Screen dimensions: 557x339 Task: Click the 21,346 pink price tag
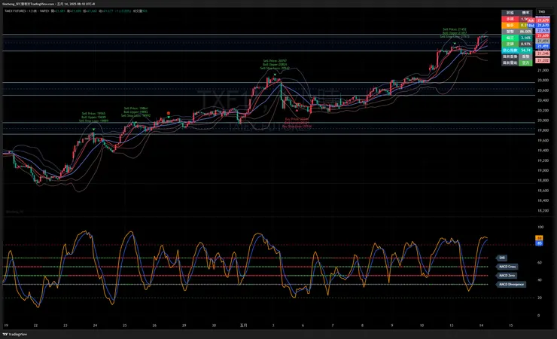coord(543,53)
